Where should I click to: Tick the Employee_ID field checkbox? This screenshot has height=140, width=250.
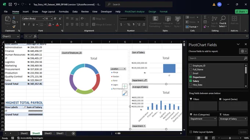[190, 66]
